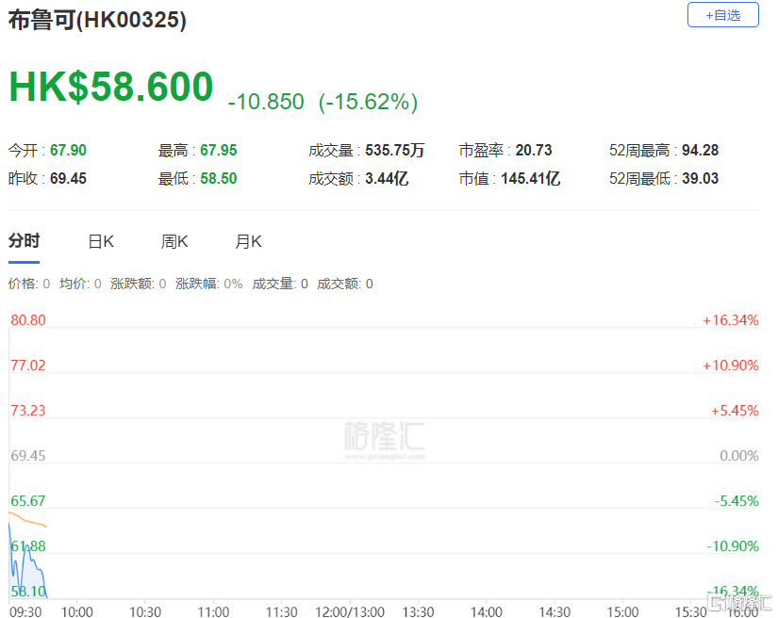Click the +16.34% right axis label
This screenshot has height=618, width=778.
pos(730,319)
